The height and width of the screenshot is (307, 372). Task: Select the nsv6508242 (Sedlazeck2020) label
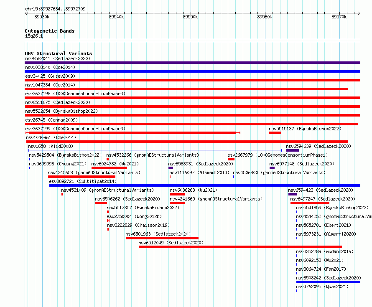[329, 278]
